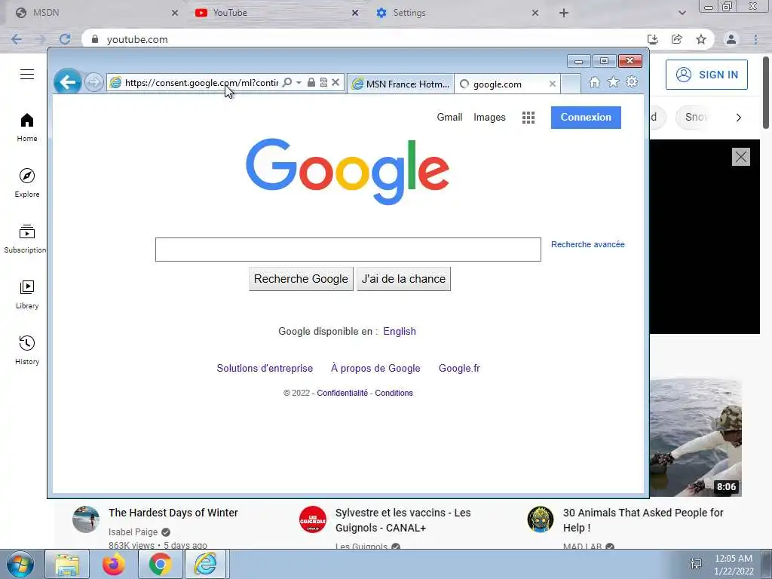The height and width of the screenshot is (579, 772).
Task: Open YouTube History in sidebar
Action: (x=27, y=351)
